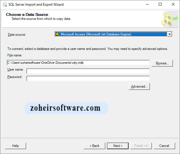Maximize the wizard window
This screenshot has height=154, width=180.
coord(160,5)
